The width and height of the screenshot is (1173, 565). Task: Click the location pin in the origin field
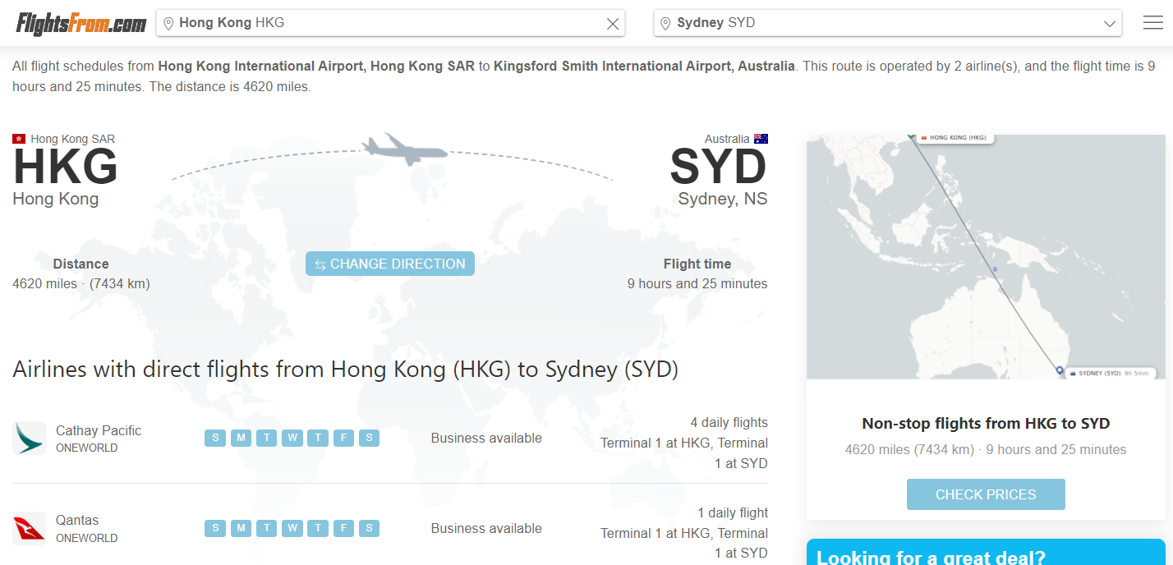point(168,24)
